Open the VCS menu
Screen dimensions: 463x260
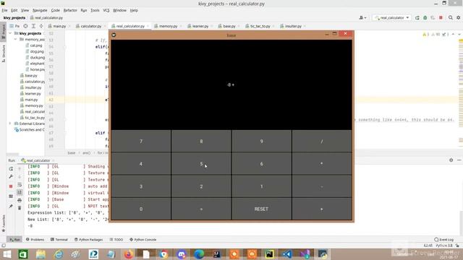coord(106,10)
